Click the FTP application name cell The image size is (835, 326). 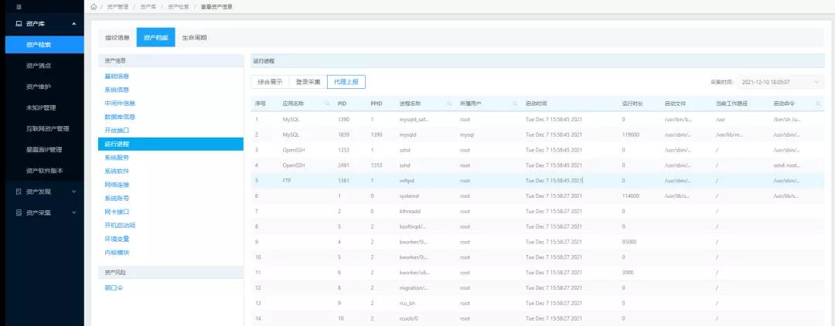287,181
